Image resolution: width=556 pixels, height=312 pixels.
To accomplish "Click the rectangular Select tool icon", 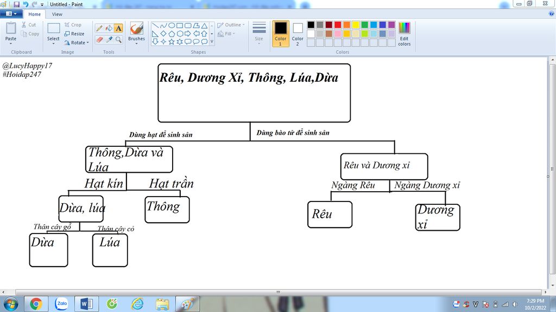I will 54,28.
